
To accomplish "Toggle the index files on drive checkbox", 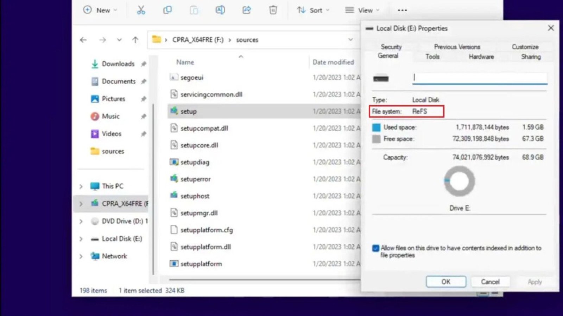I will point(375,248).
